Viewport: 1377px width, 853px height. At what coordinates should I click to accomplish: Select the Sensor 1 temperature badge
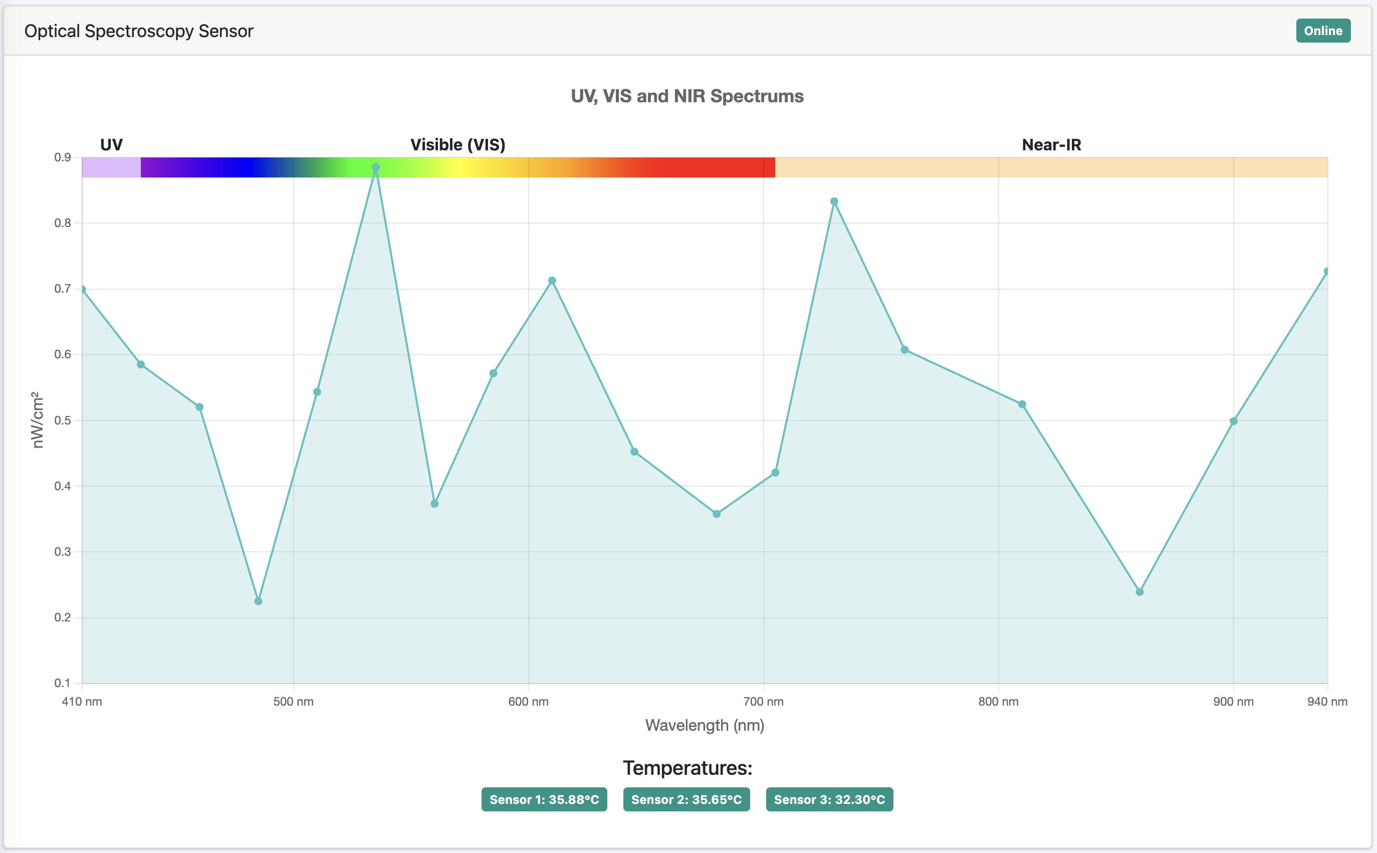544,799
